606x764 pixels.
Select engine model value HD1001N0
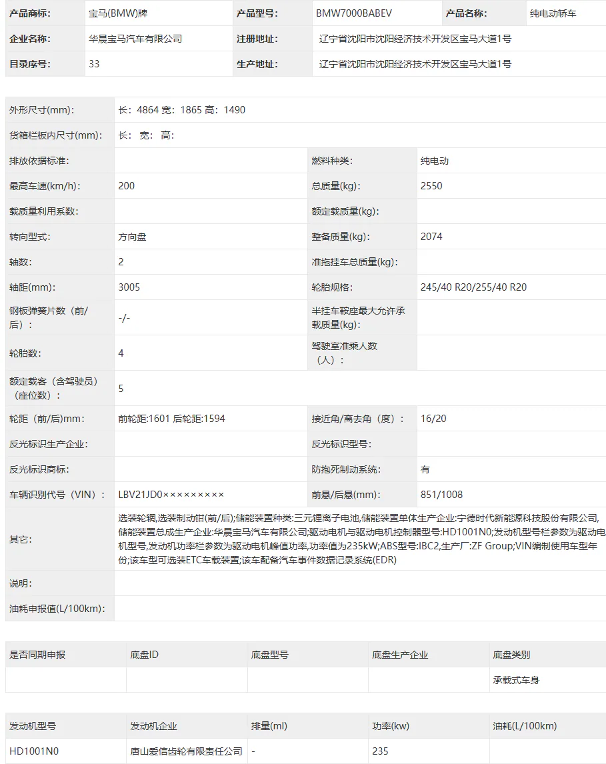coord(33,751)
